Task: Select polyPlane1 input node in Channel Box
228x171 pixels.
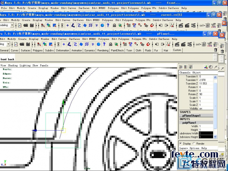Action: point(196,122)
